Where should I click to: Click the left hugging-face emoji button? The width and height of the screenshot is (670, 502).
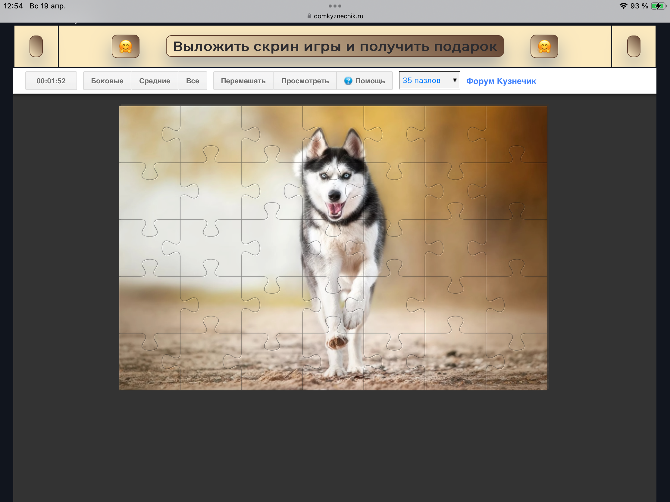coord(125,46)
